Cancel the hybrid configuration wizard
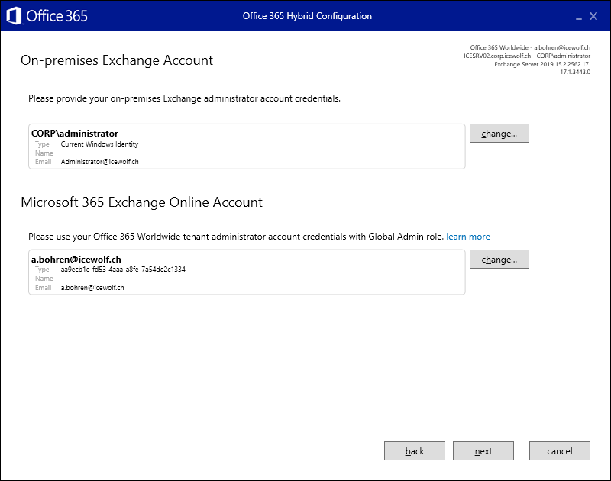Viewport: 611px width, 481px height. point(560,451)
